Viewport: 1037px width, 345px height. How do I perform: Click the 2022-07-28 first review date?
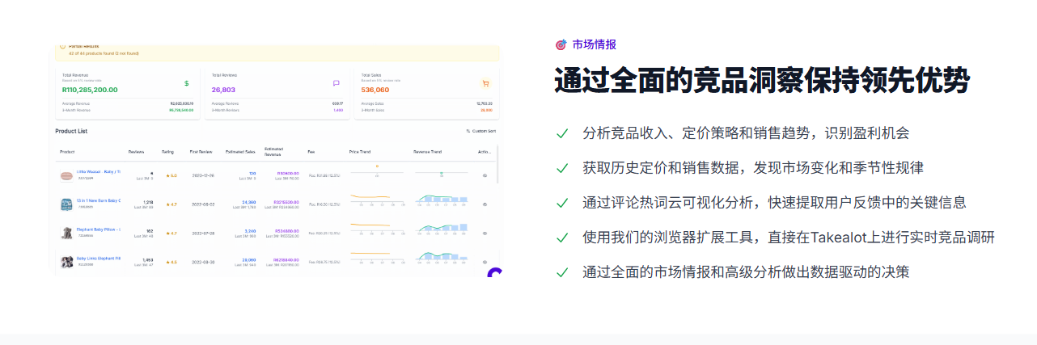(x=203, y=234)
